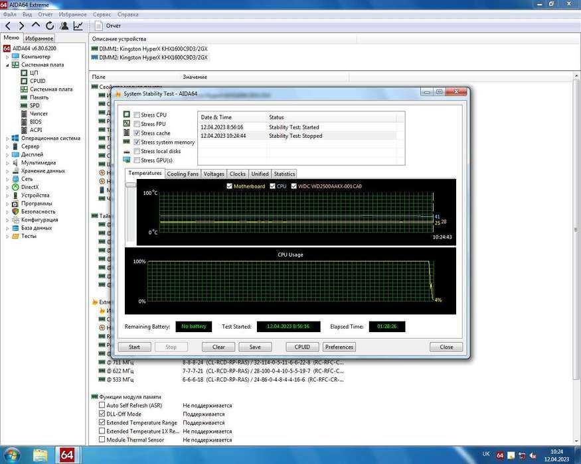
Task: Click the CPUID button in dialog
Action: point(302,347)
